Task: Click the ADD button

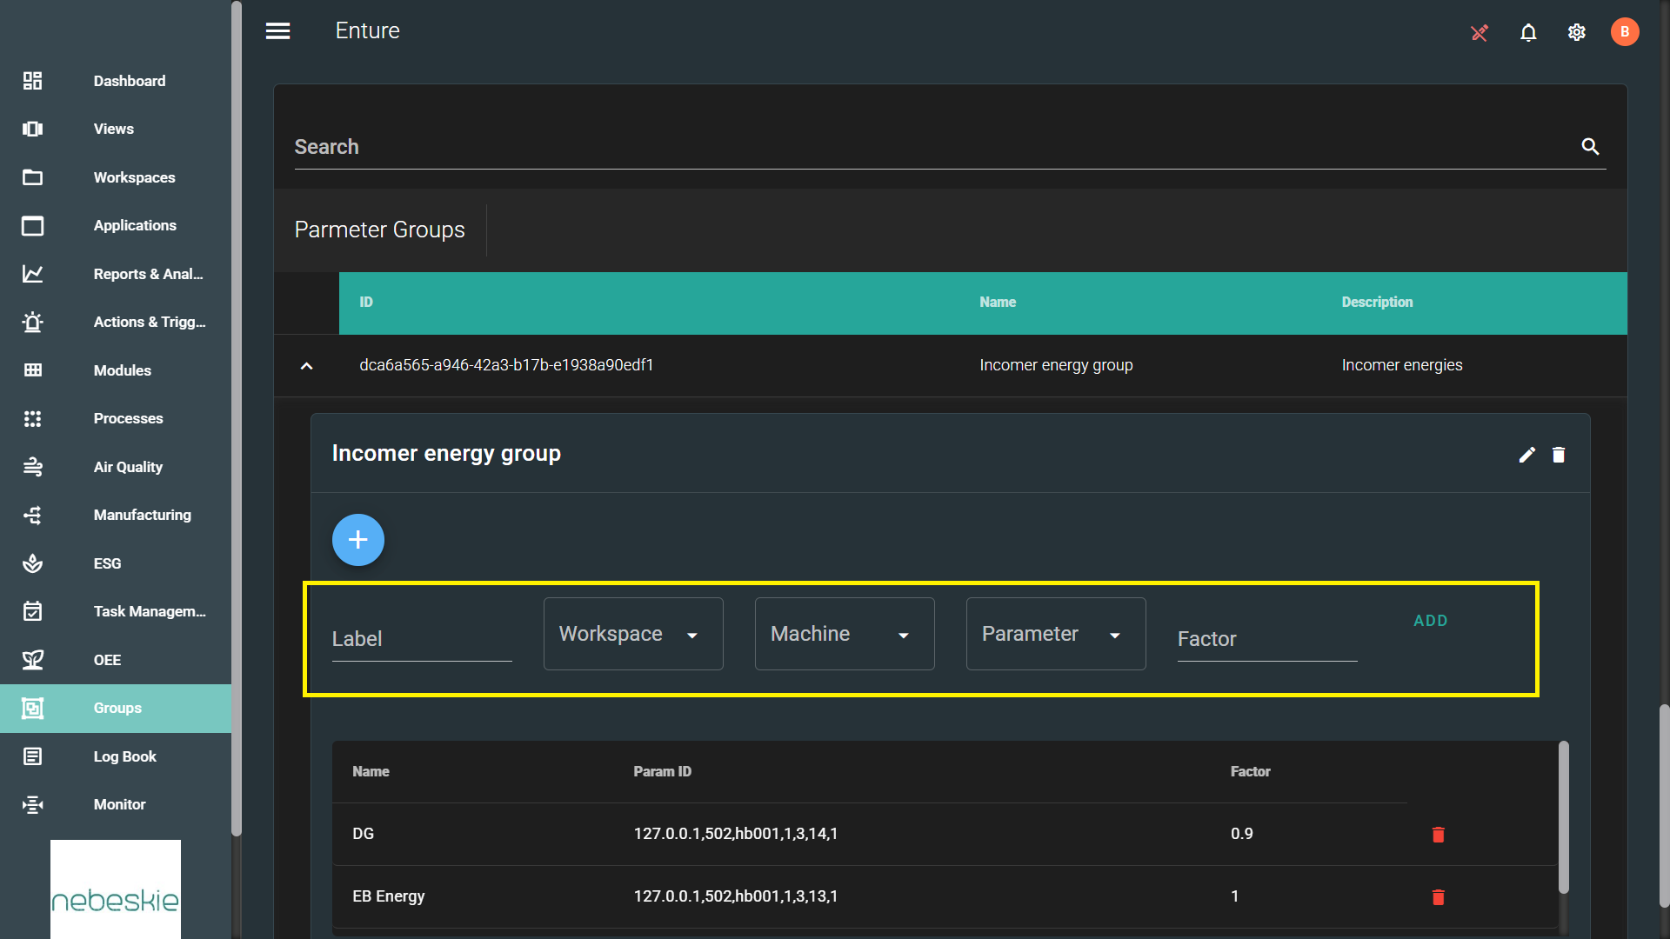Action: [x=1431, y=621]
